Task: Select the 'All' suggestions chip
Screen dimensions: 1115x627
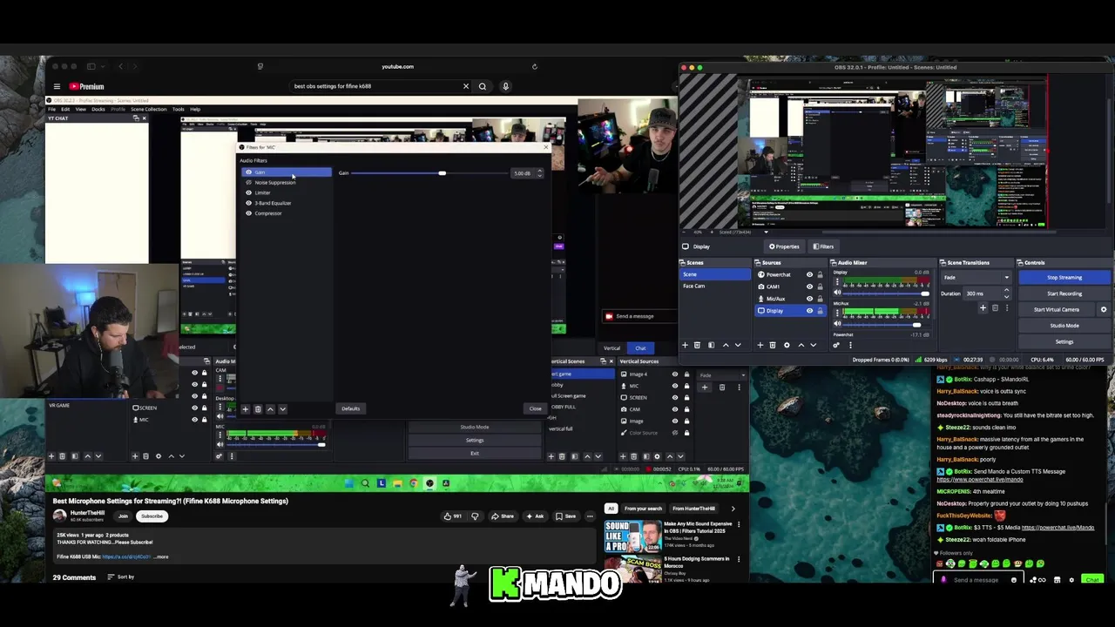Action: point(611,509)
